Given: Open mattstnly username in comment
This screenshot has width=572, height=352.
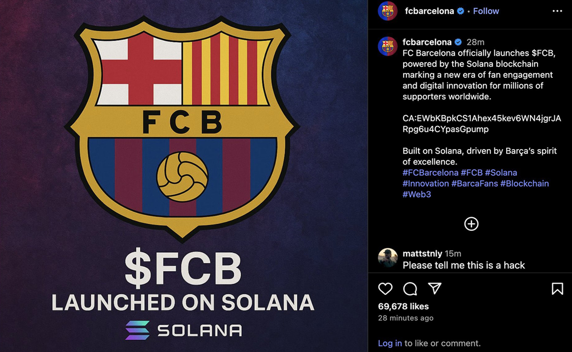Looking at the screenshot, I should [422, 254].
